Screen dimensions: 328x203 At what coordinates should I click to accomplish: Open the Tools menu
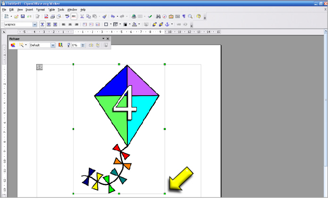[61, 9]
